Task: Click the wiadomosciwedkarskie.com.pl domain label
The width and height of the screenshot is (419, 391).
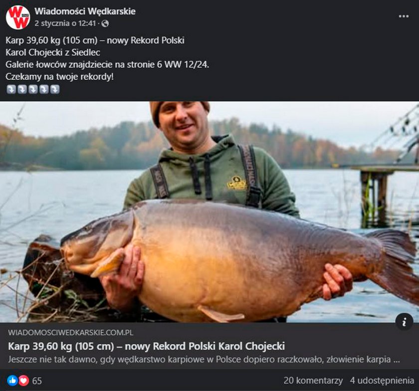Action: click(x=70, y=333)
